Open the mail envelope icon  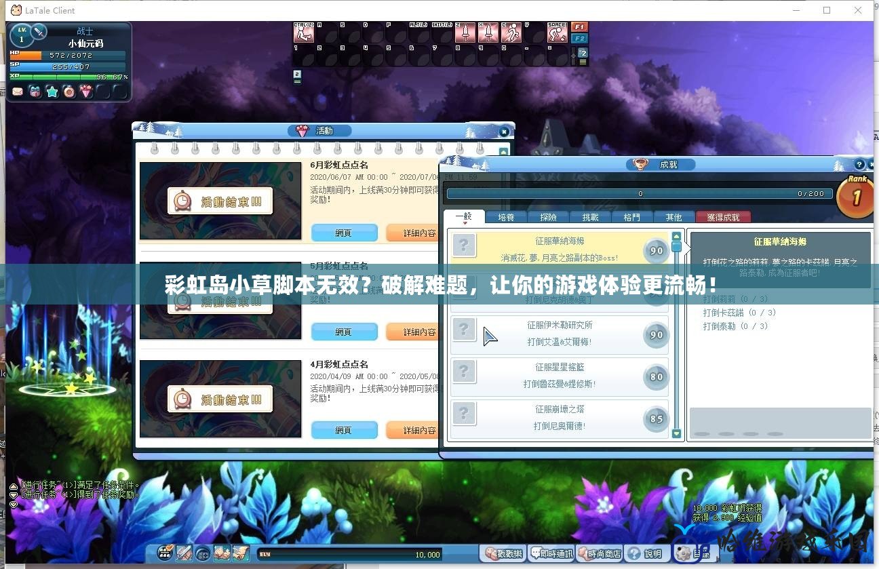[17, 91]
